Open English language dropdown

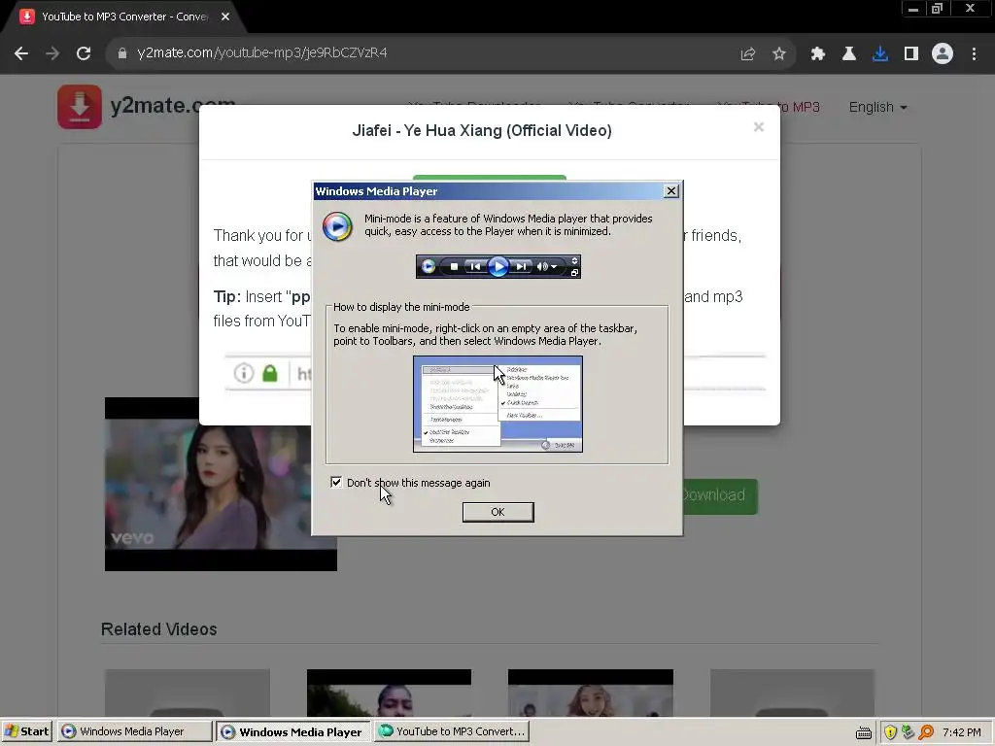(877, 107)
